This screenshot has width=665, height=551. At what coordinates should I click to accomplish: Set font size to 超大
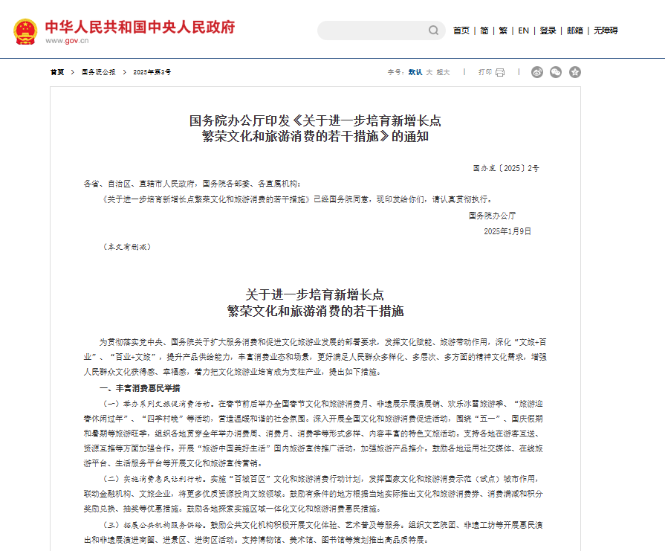(x=441, y=72)
